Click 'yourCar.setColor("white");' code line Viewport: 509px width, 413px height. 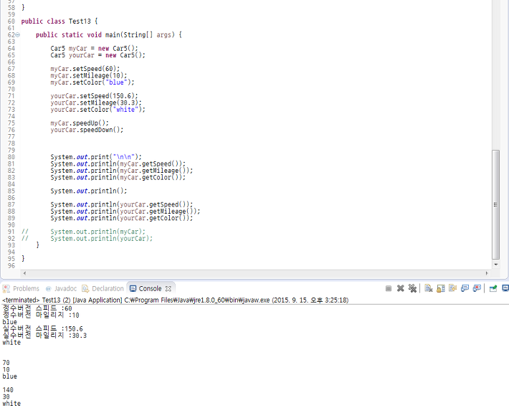tap(97, 110)
